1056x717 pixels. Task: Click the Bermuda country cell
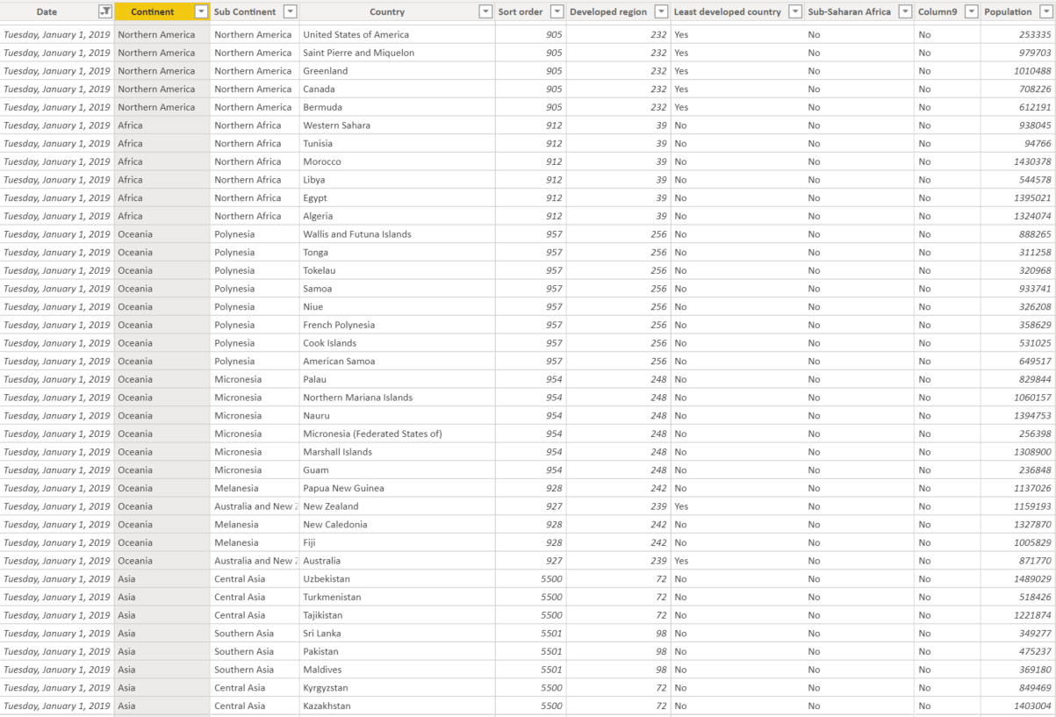tap(397, 107)
